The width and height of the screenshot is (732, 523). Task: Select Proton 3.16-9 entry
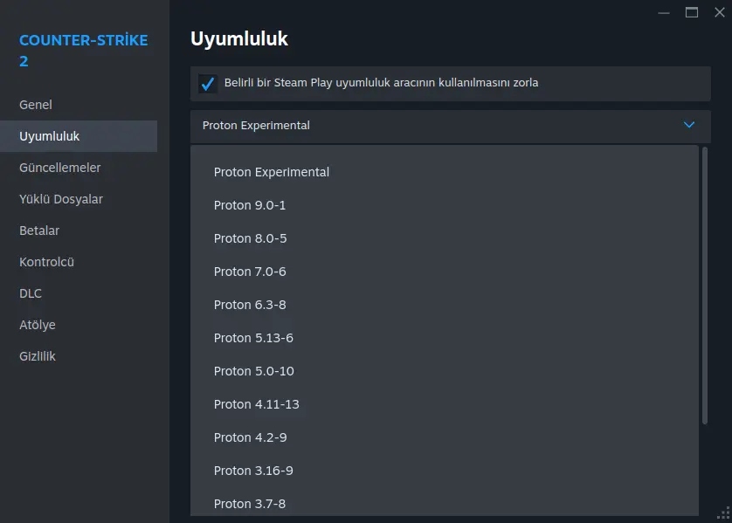pyautogui.click(x=444, y=471)
